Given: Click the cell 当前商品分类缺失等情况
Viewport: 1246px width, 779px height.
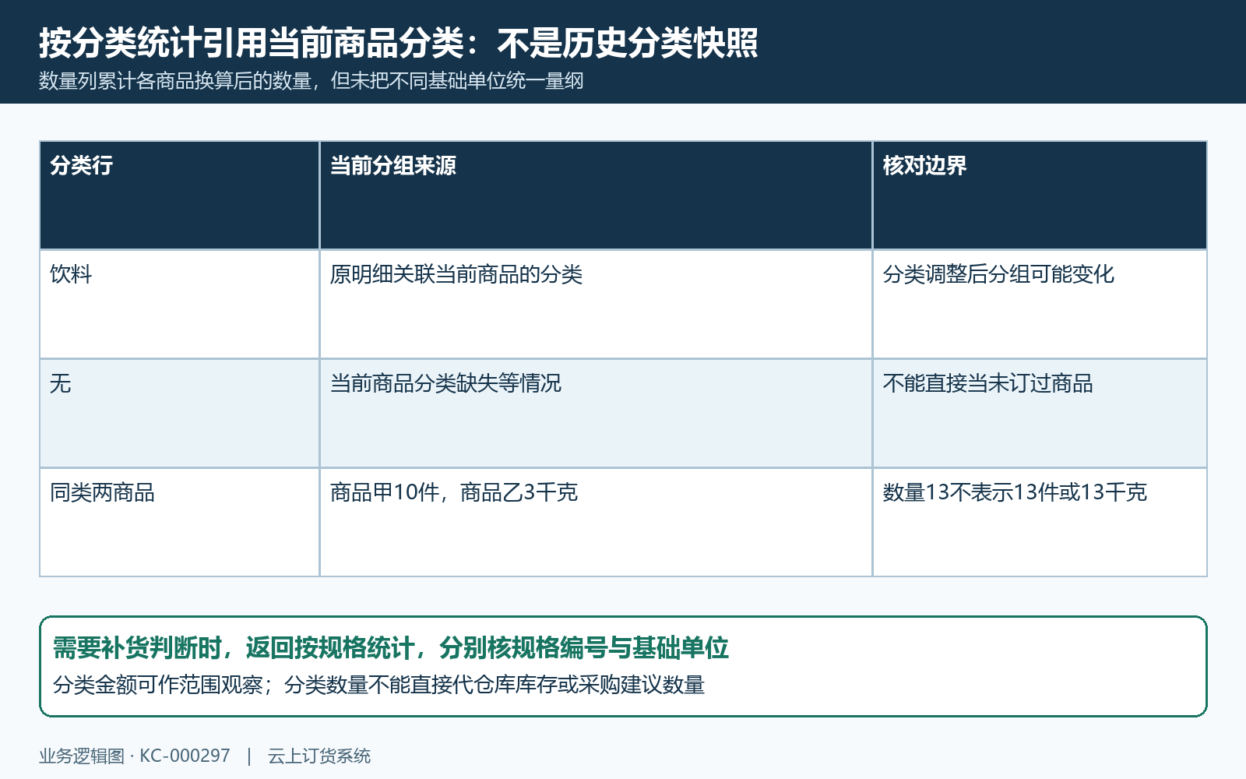Looking at the screenshot, I should pyautogui.click(x=596, y=414).
